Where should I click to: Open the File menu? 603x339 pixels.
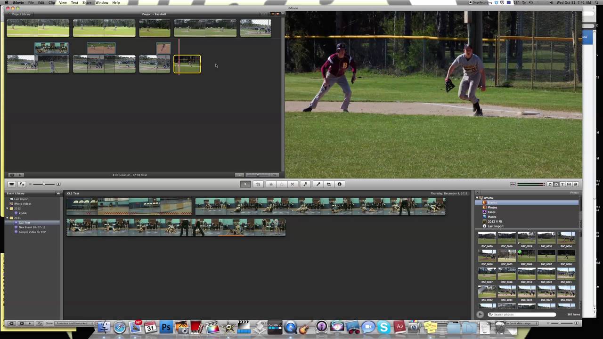coord(31,2)
